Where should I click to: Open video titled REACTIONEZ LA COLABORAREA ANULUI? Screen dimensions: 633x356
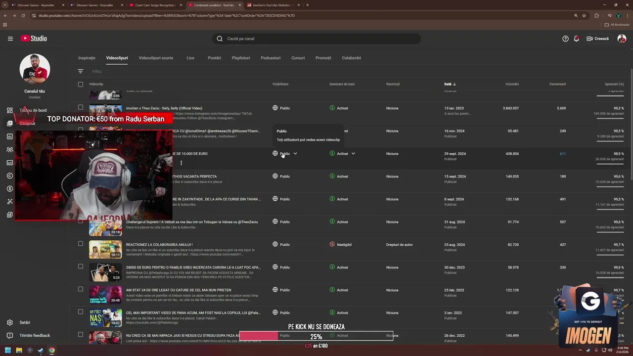point(159,244)
